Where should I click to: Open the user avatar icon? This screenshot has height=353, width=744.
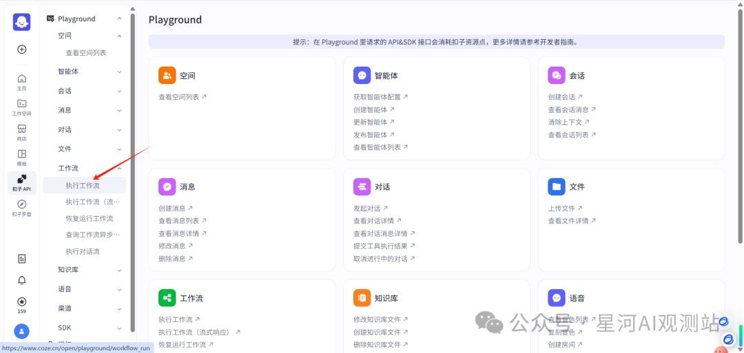pos(22,331)
